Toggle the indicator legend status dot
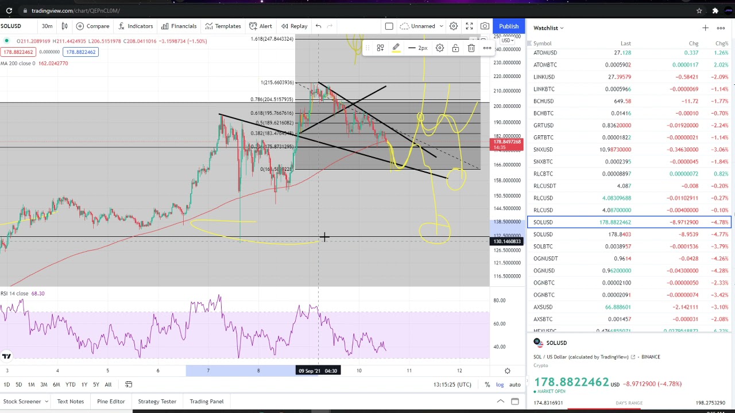 point(6,41)
